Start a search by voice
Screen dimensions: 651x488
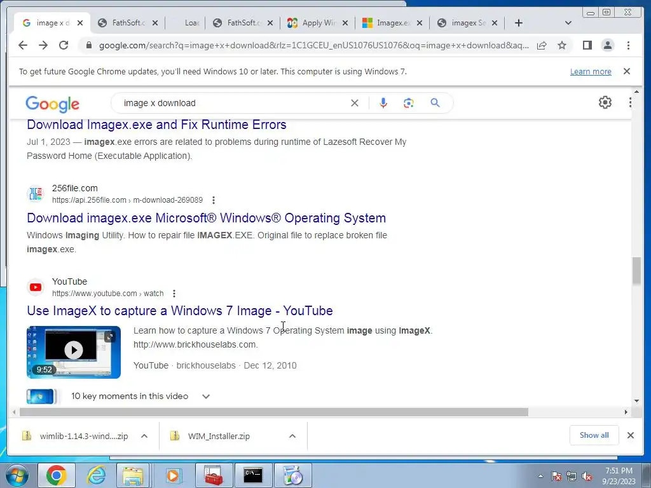(x=383, y=103)
